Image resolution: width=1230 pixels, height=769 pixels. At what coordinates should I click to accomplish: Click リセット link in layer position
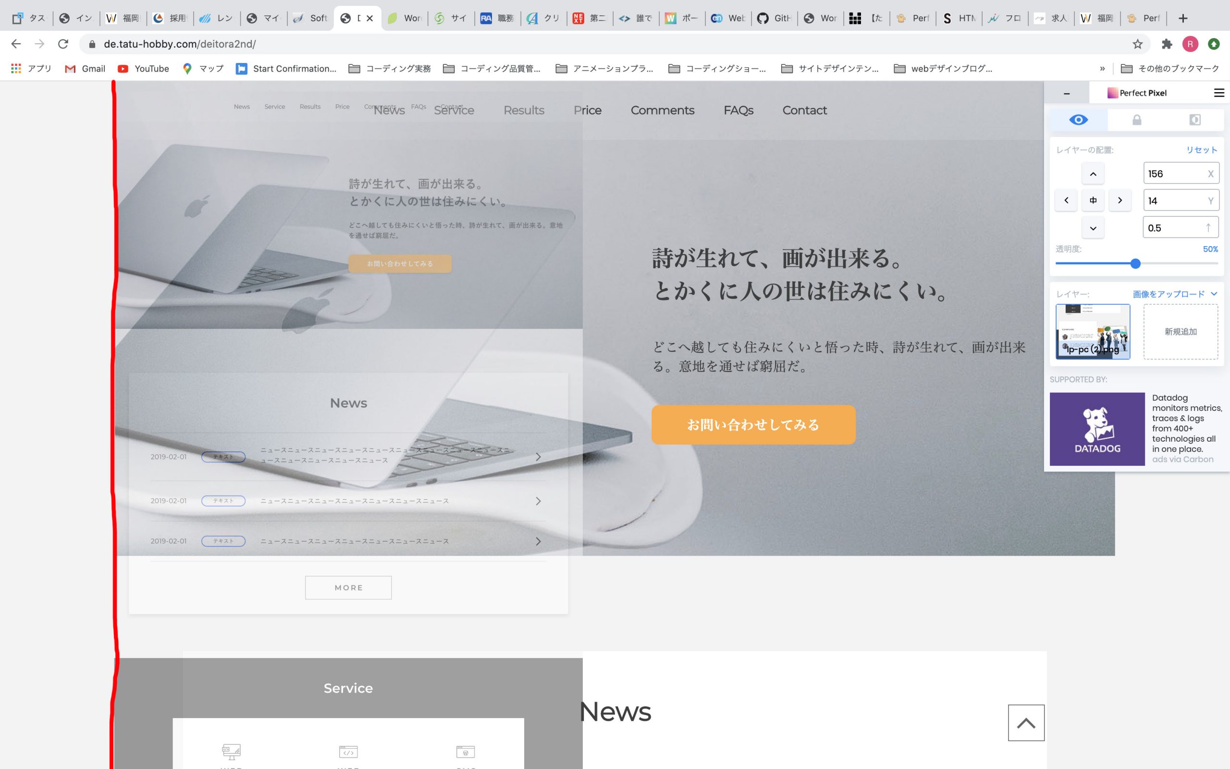click(1202, 150)
